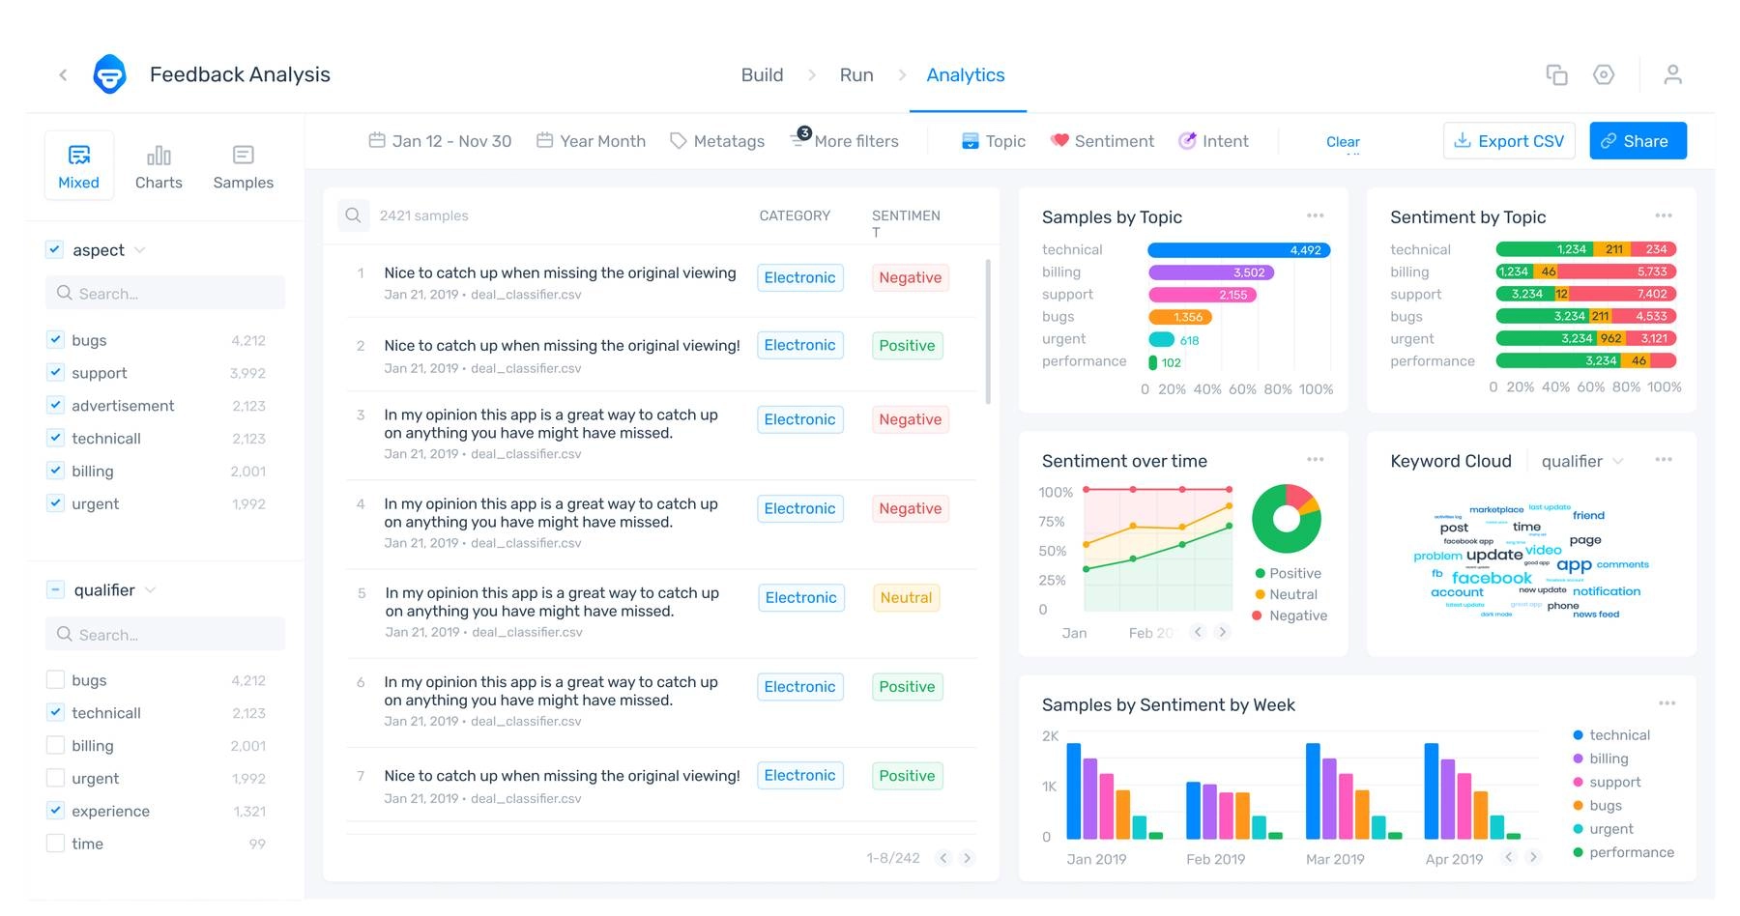
Task: Go to the Build step
Action: pyautogui.click(x=762, y=75)
